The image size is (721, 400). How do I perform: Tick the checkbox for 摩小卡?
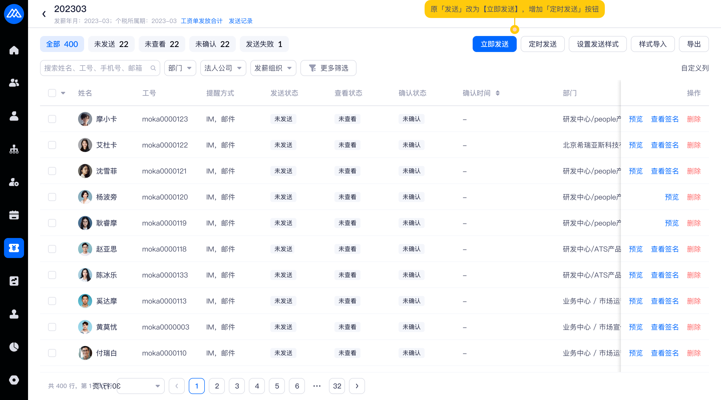point(52,119)
